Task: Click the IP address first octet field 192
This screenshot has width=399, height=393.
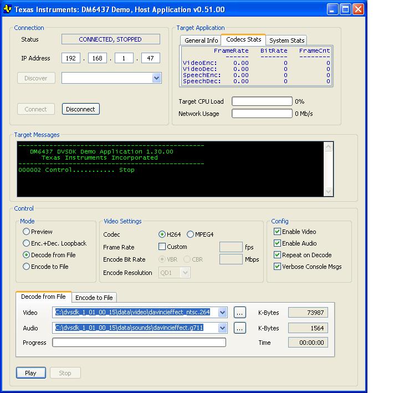Action: pyautogui.click(x=71, y=58)
